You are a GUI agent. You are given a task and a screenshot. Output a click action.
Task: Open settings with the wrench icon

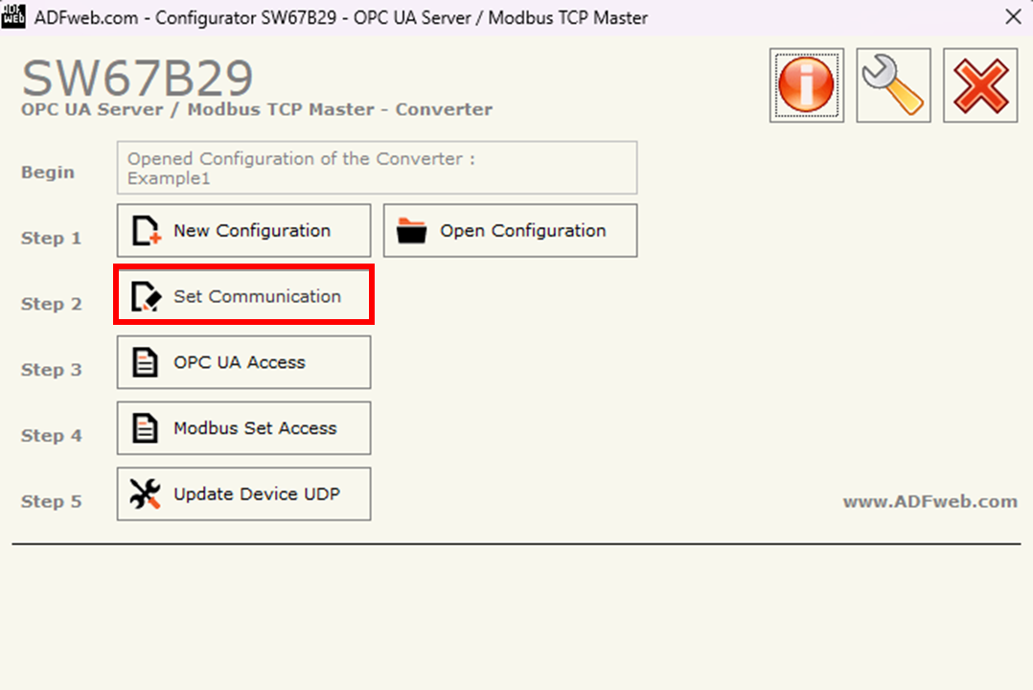893,85
